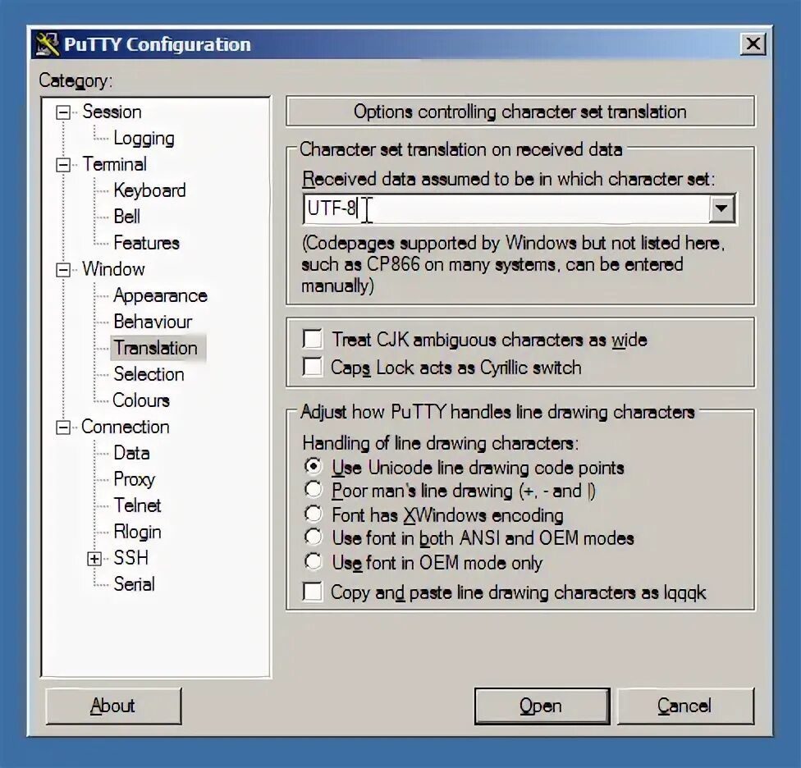Enable Copy and paste line drawing as lqqqk
Image resolution: width=801 pixels, height=768 pixels.
tap(313, 592)
